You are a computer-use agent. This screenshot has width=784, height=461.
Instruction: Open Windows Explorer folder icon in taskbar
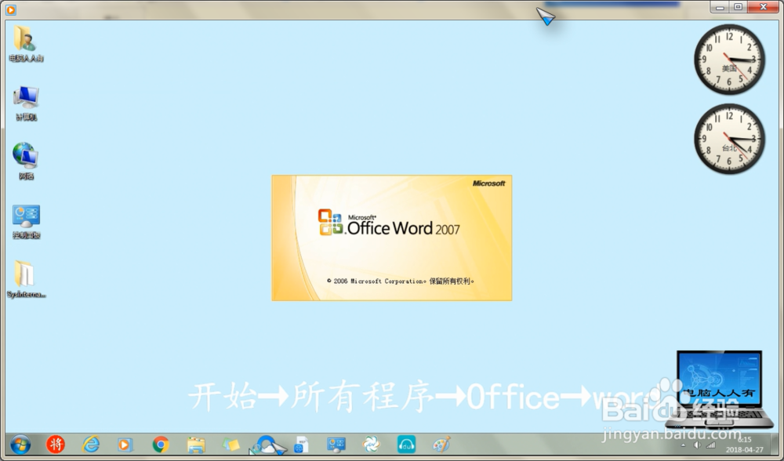coord(196,445)
